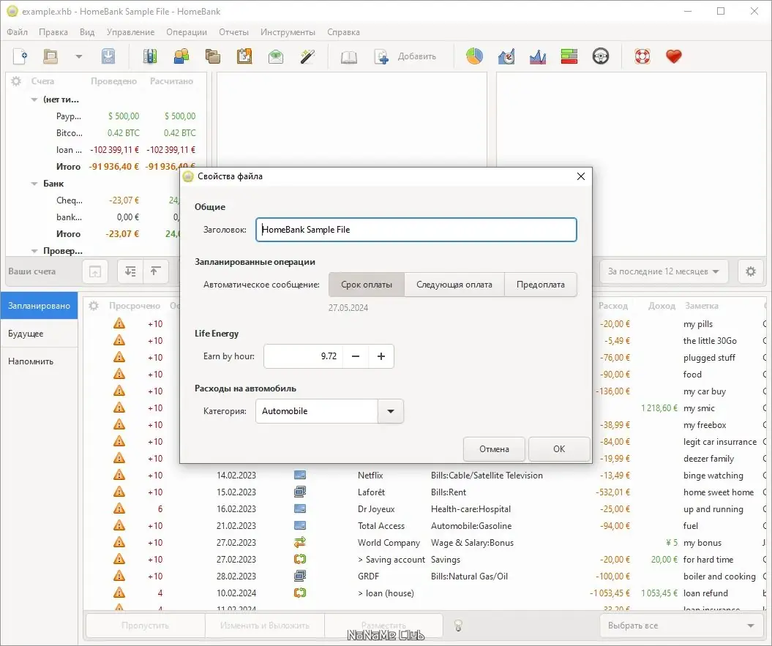772x646 pixels.
Task: Open the Budget report bars icon
Action: 569,56
